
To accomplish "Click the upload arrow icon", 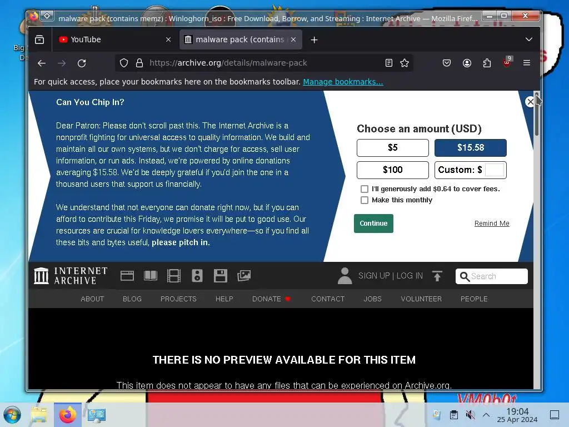I will click(437, 276).
